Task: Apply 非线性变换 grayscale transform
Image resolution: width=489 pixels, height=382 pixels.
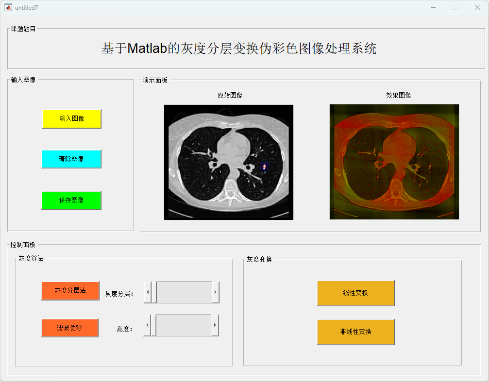Action: point(355,332)
